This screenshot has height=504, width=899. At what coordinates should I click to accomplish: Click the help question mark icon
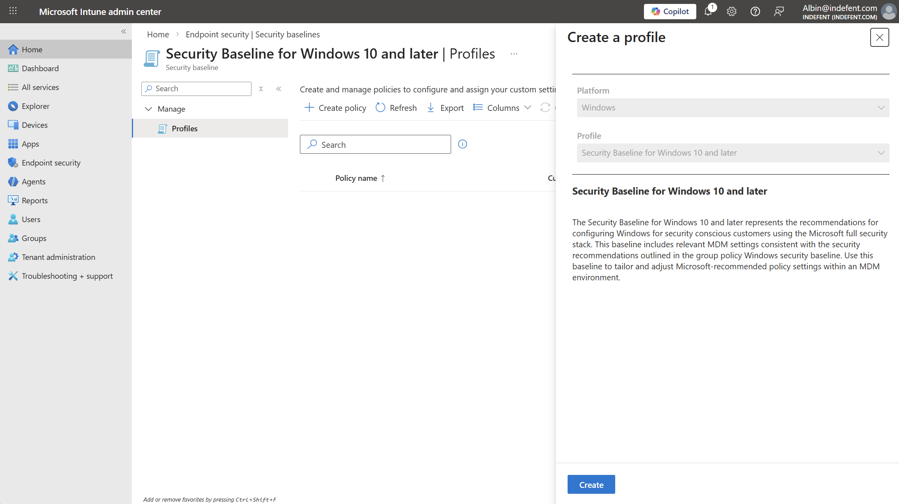[x=755, y=11]
